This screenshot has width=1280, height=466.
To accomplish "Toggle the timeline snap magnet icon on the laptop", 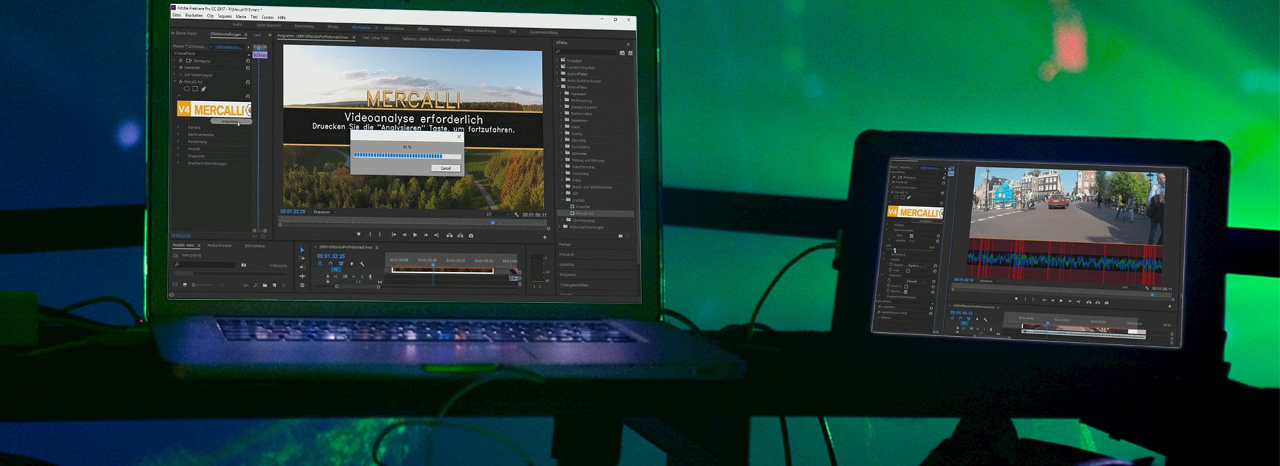I will tap(330, 264).
